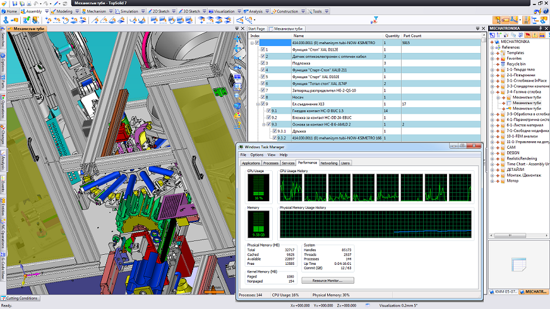This screenshot has width=550, height=309.
Task: Uncheck the checkbox for index 1 row
Action: point(263,49)
